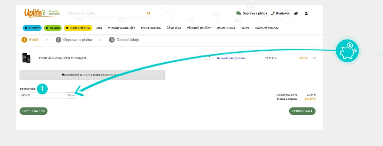Image resolution: width=383 pixels, height=146 pixels.
Task: Go to Vitamíny a minerály menu
Action: [x=122, y=28]
